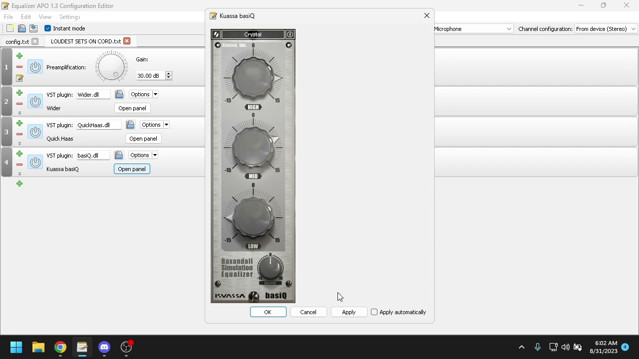Screen dimensions: 639x359
Task: Toggle power for Preamplification filter
Action: (35, 67)
